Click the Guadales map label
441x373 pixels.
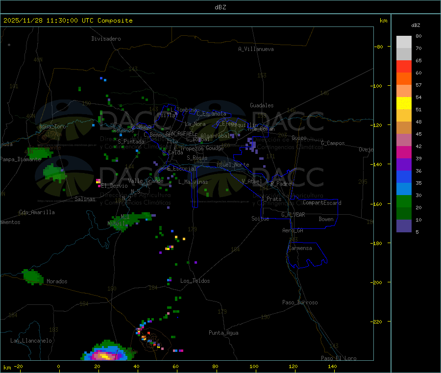pos(262,105)
